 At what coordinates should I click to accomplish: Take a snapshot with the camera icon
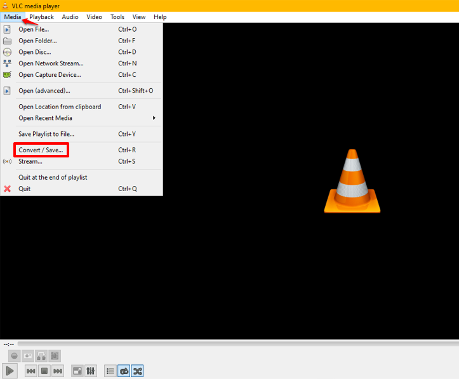[x=28, y=356]
